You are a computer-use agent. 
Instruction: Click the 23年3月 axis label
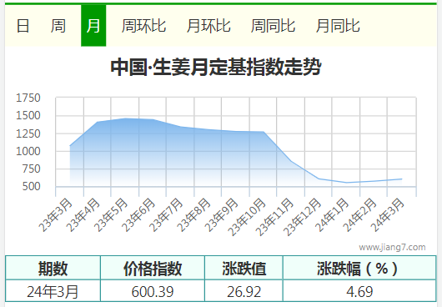point(55,215)
